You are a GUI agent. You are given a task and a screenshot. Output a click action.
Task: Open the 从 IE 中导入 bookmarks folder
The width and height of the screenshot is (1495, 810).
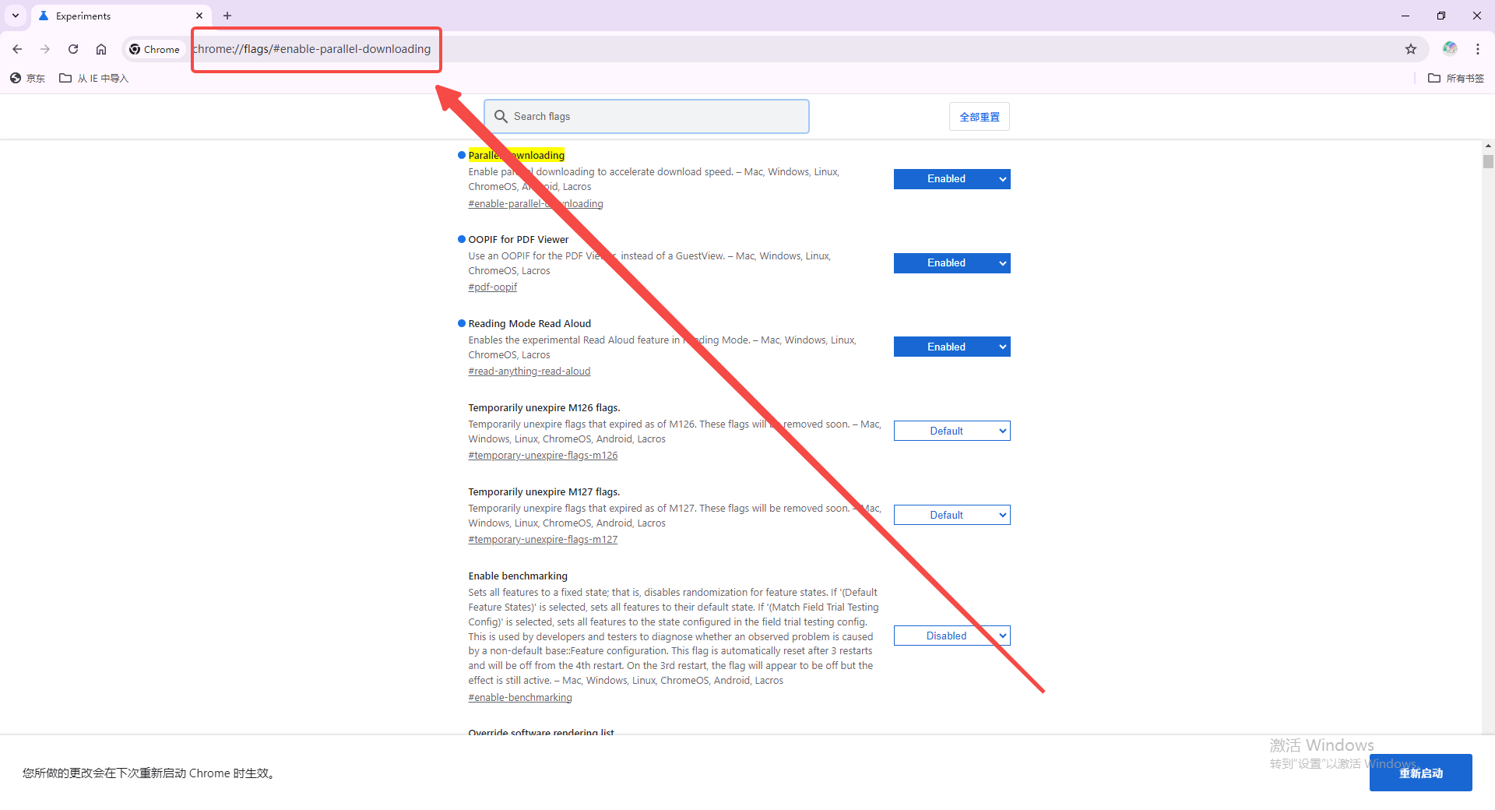[x=94, y=78]
